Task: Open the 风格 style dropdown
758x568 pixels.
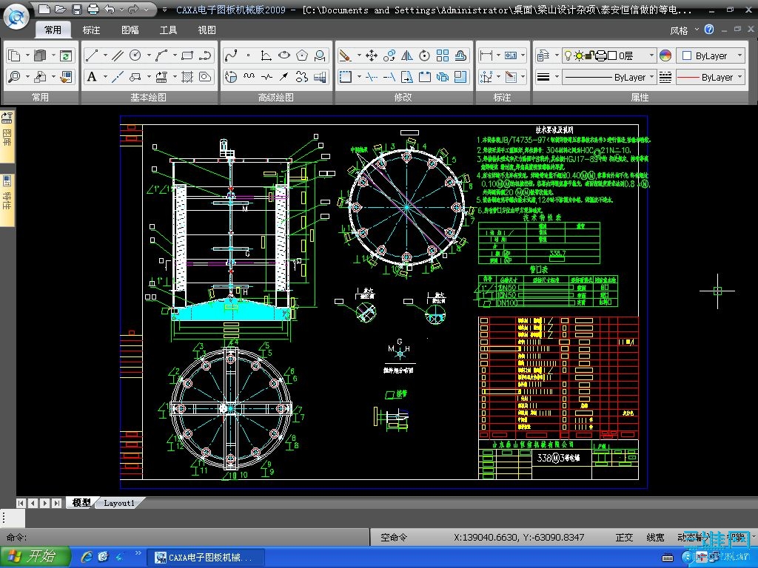Action: [x=683, y=30]
